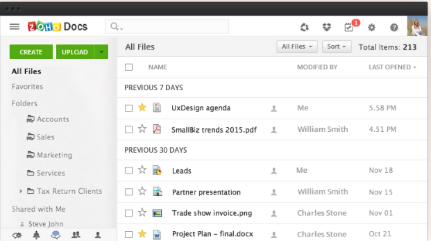Click share icon for SmallBiz trends 2015.pdf
This screenshot has height=248, width=431.
click(274, 130)
